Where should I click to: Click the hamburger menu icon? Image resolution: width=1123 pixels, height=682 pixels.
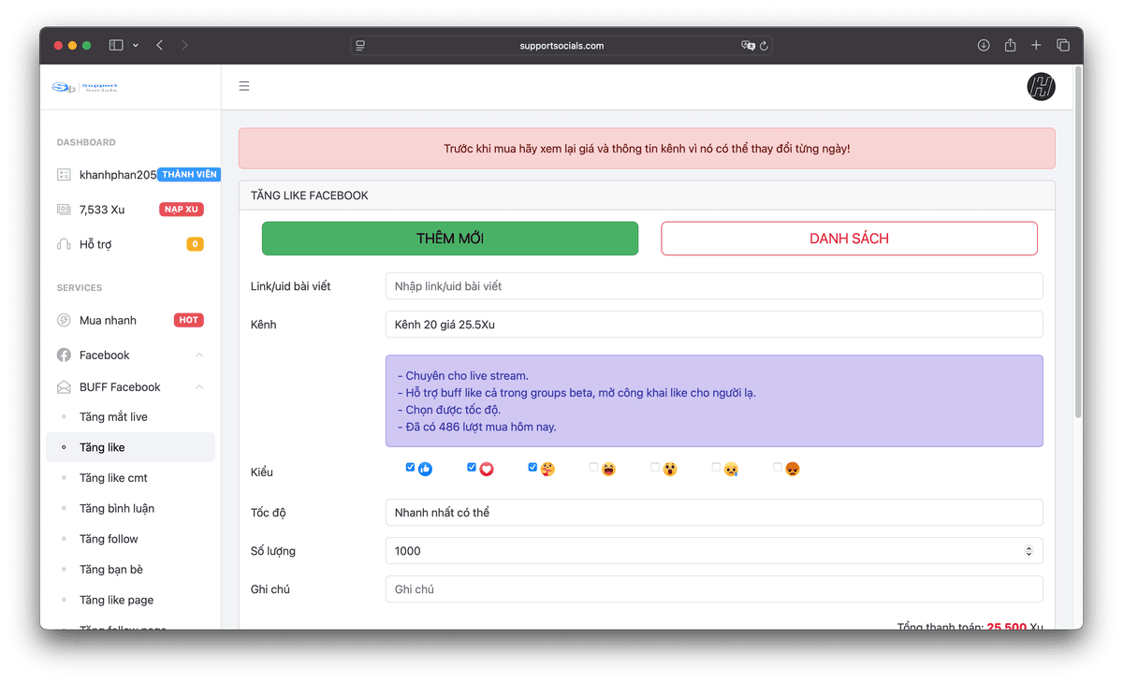click(x=244, y=87)
